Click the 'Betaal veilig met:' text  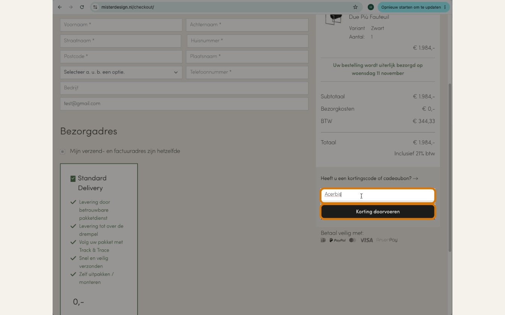(x=342, y=233)
